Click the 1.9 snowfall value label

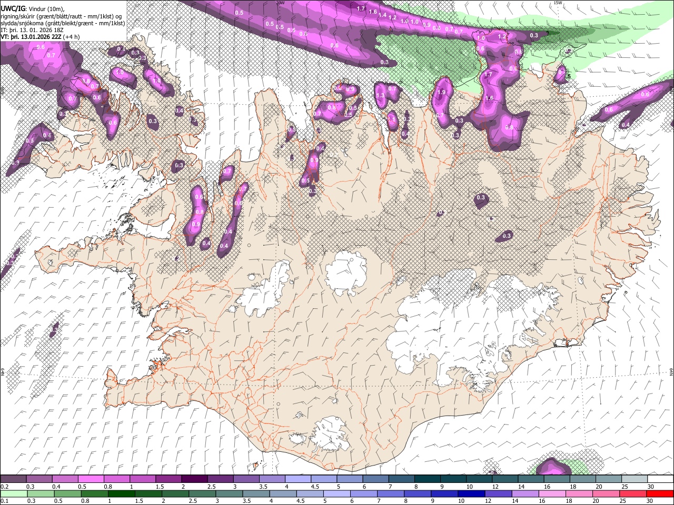coord(441,92)
